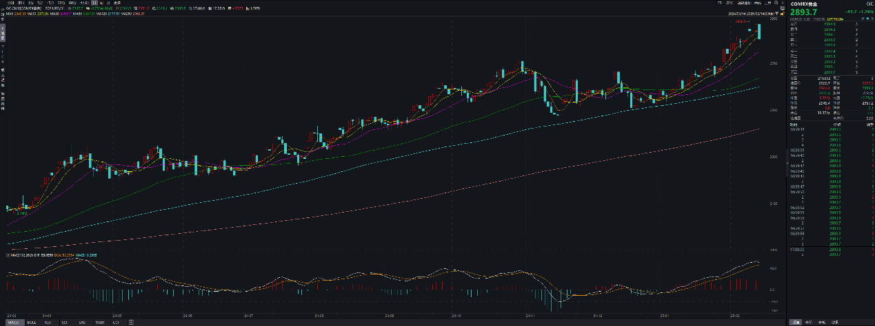Screen dimensions: 875x326
Task: Open indicator list icon after CCI tab
Action: pos(131,323)
